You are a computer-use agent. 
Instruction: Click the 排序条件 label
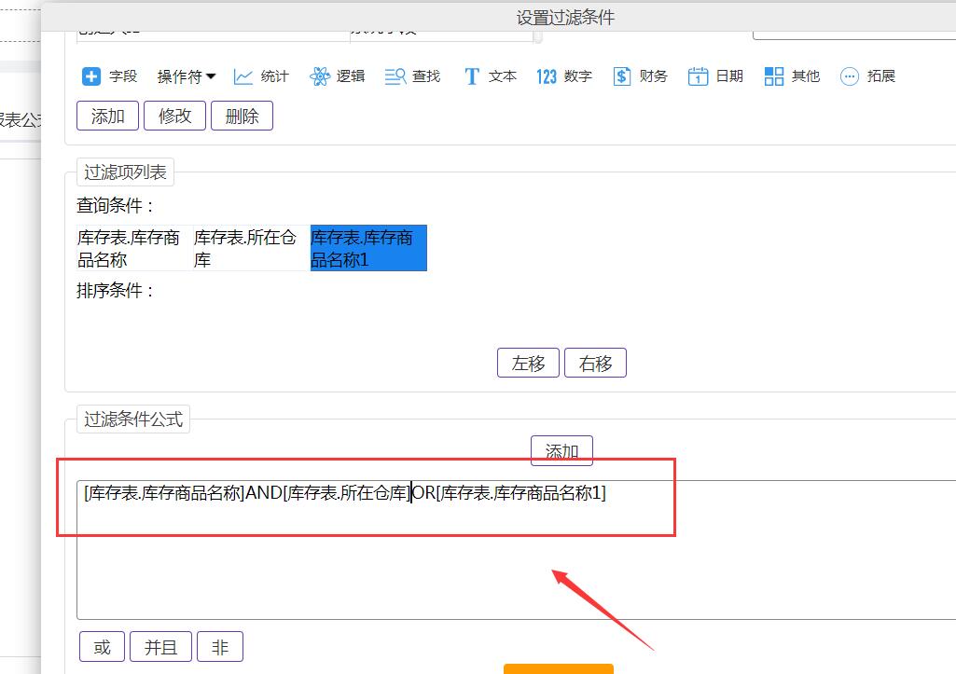(x=116, y=290)
